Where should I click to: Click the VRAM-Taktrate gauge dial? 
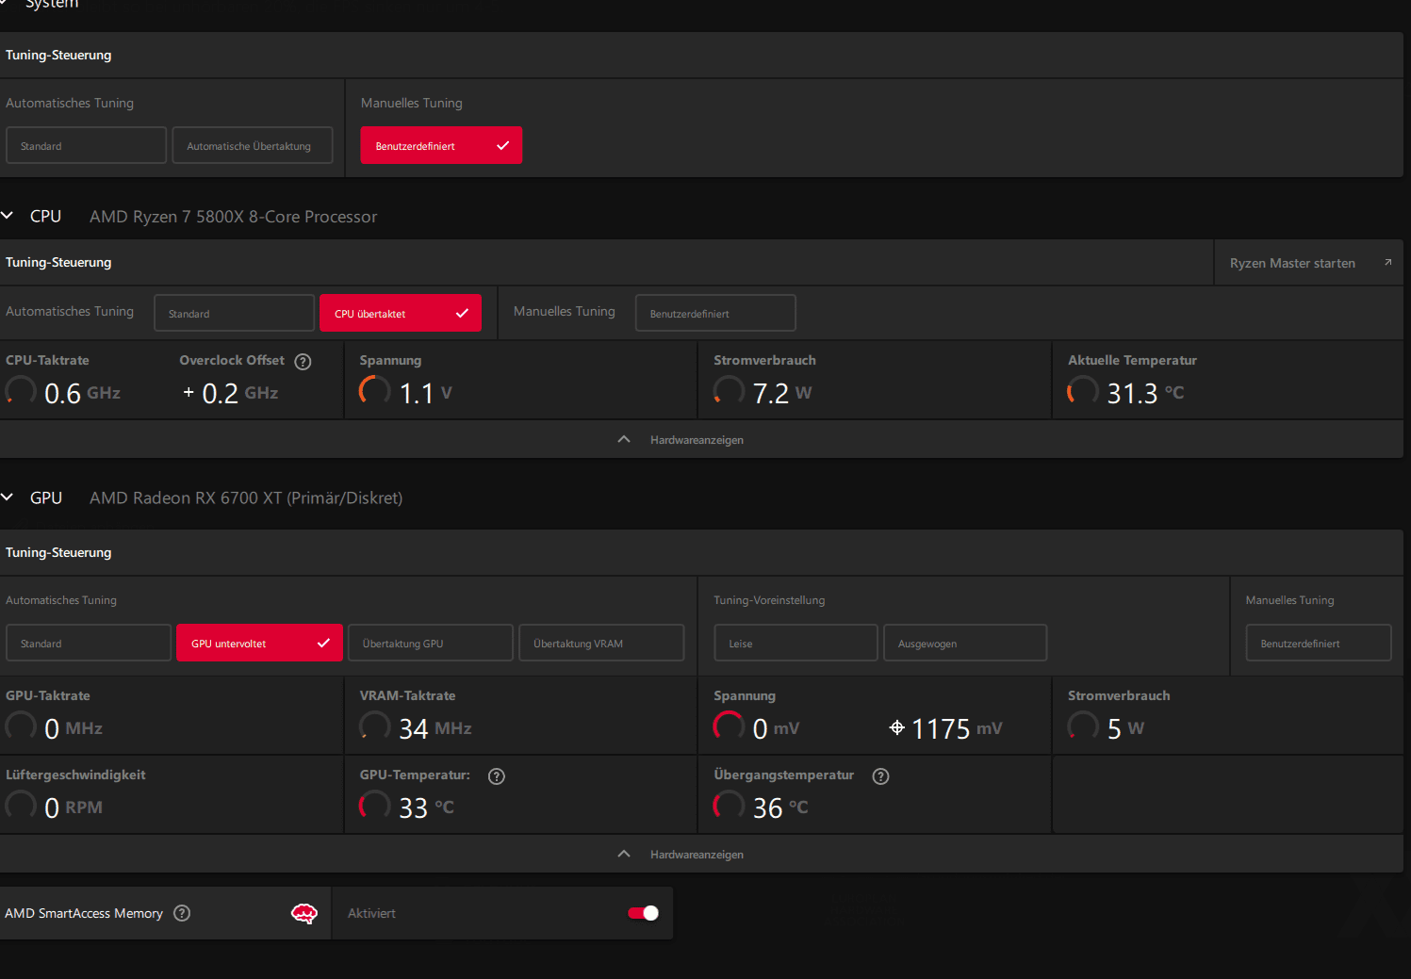click(x=374, y=726)
